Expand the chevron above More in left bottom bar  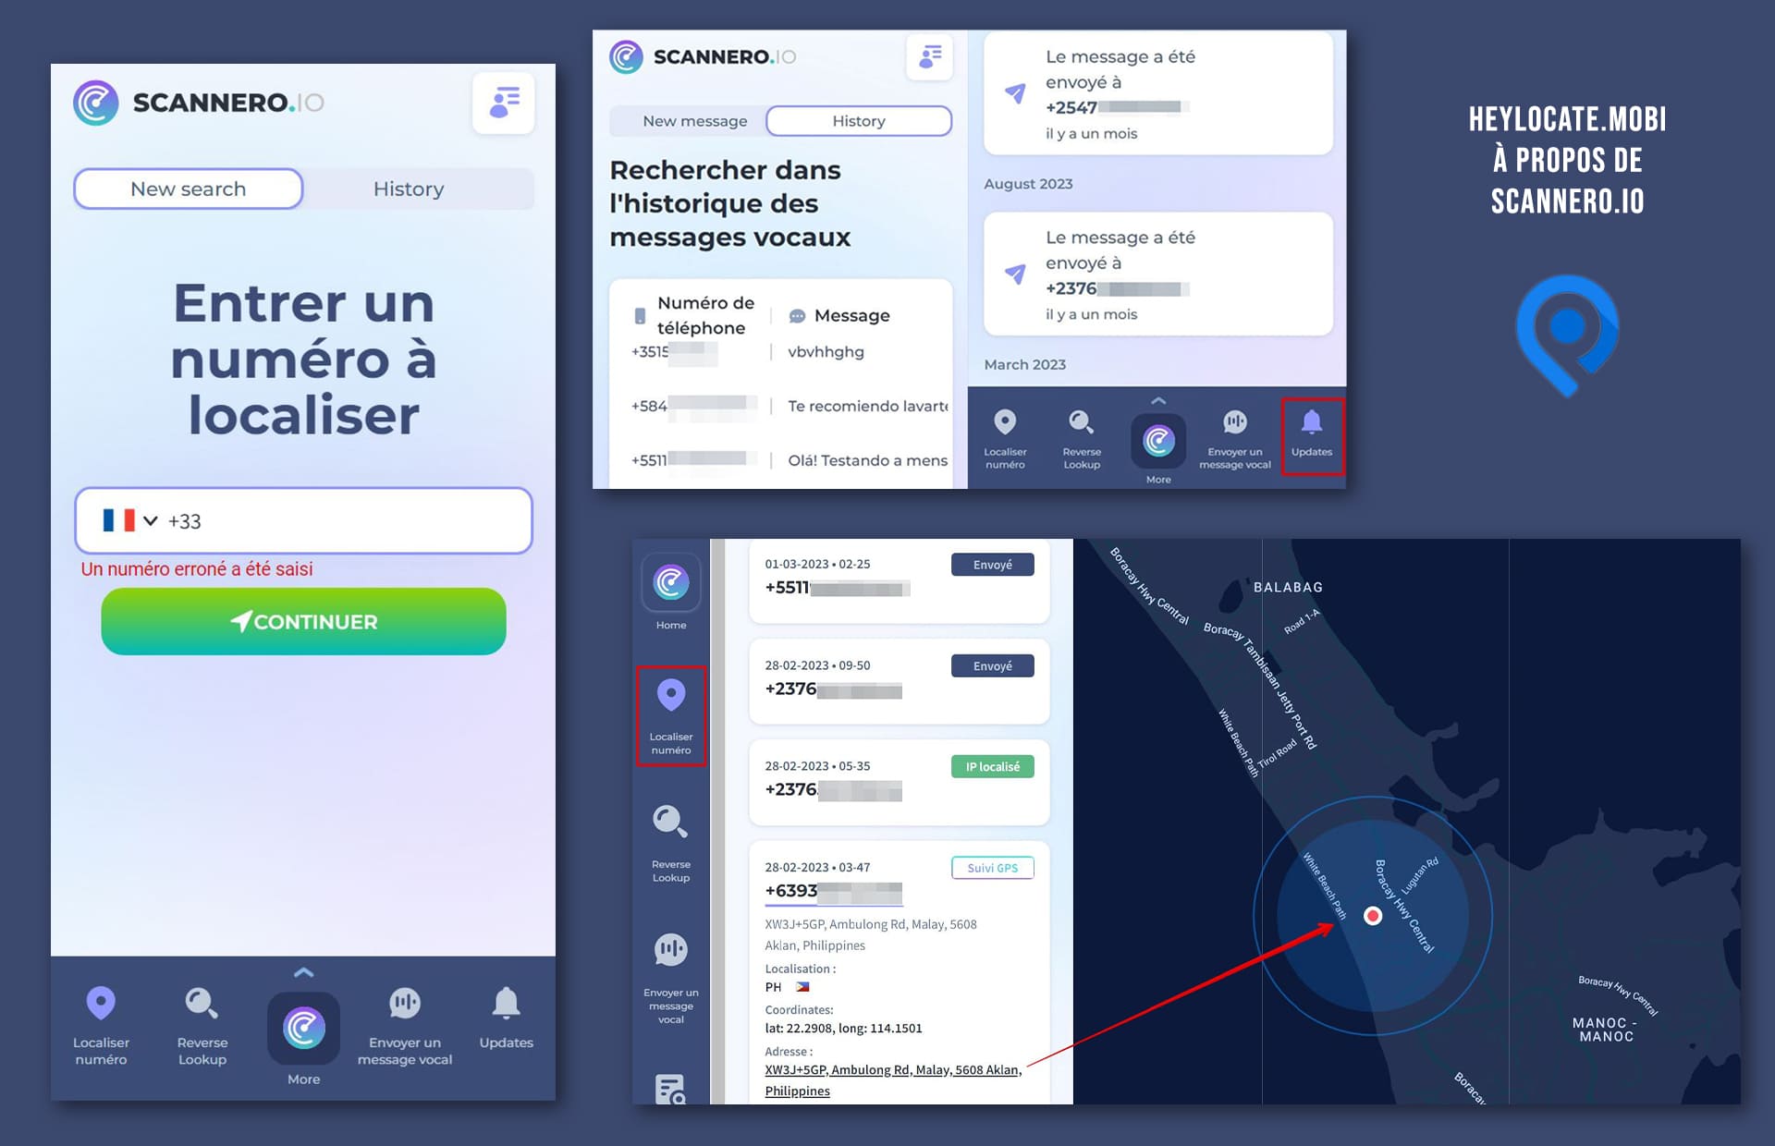303,972
